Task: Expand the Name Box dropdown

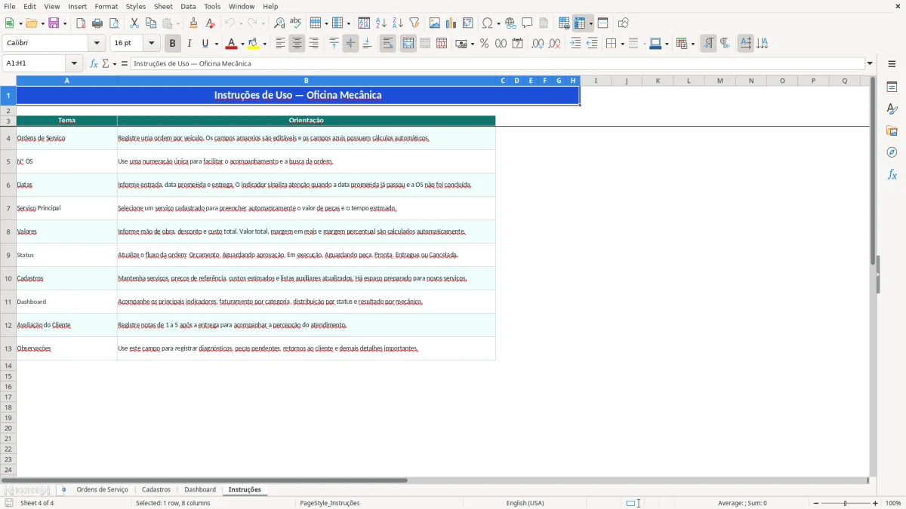Action: pos(74,63)
